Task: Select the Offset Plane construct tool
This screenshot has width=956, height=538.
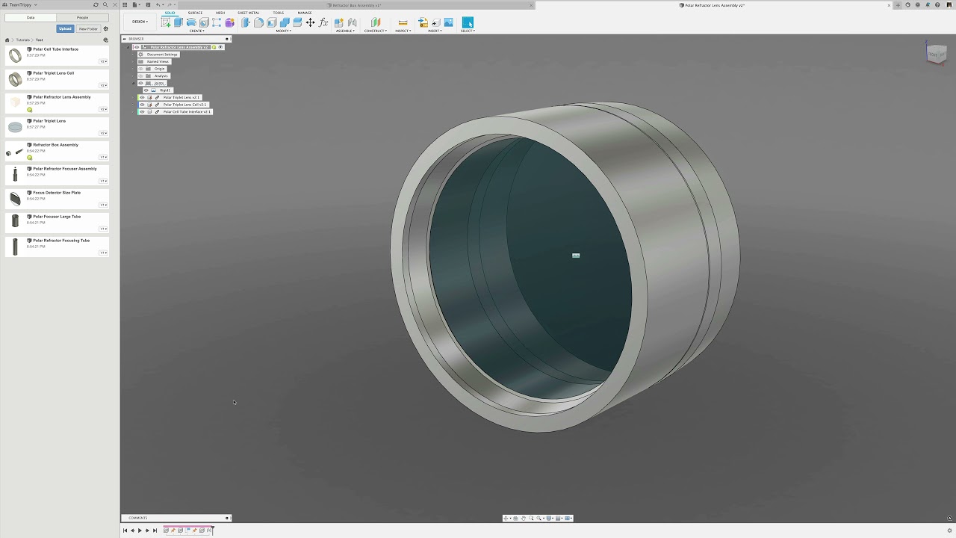Action: coord(376,22)
